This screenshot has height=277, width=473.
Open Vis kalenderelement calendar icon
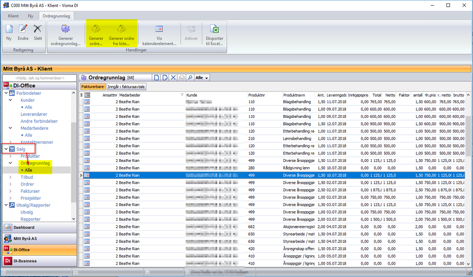(159, 29)
